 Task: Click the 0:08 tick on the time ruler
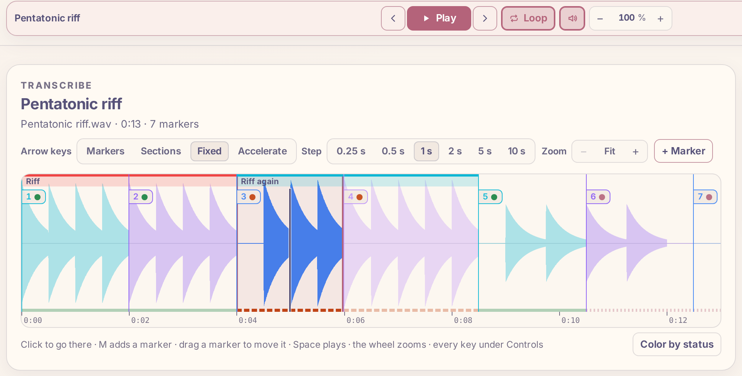coord(463,320)
